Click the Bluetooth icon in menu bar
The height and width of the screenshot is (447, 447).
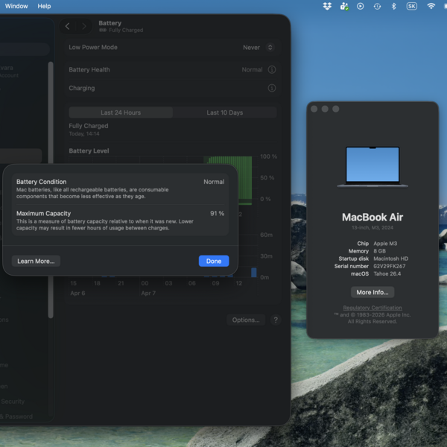click(393, 6)
